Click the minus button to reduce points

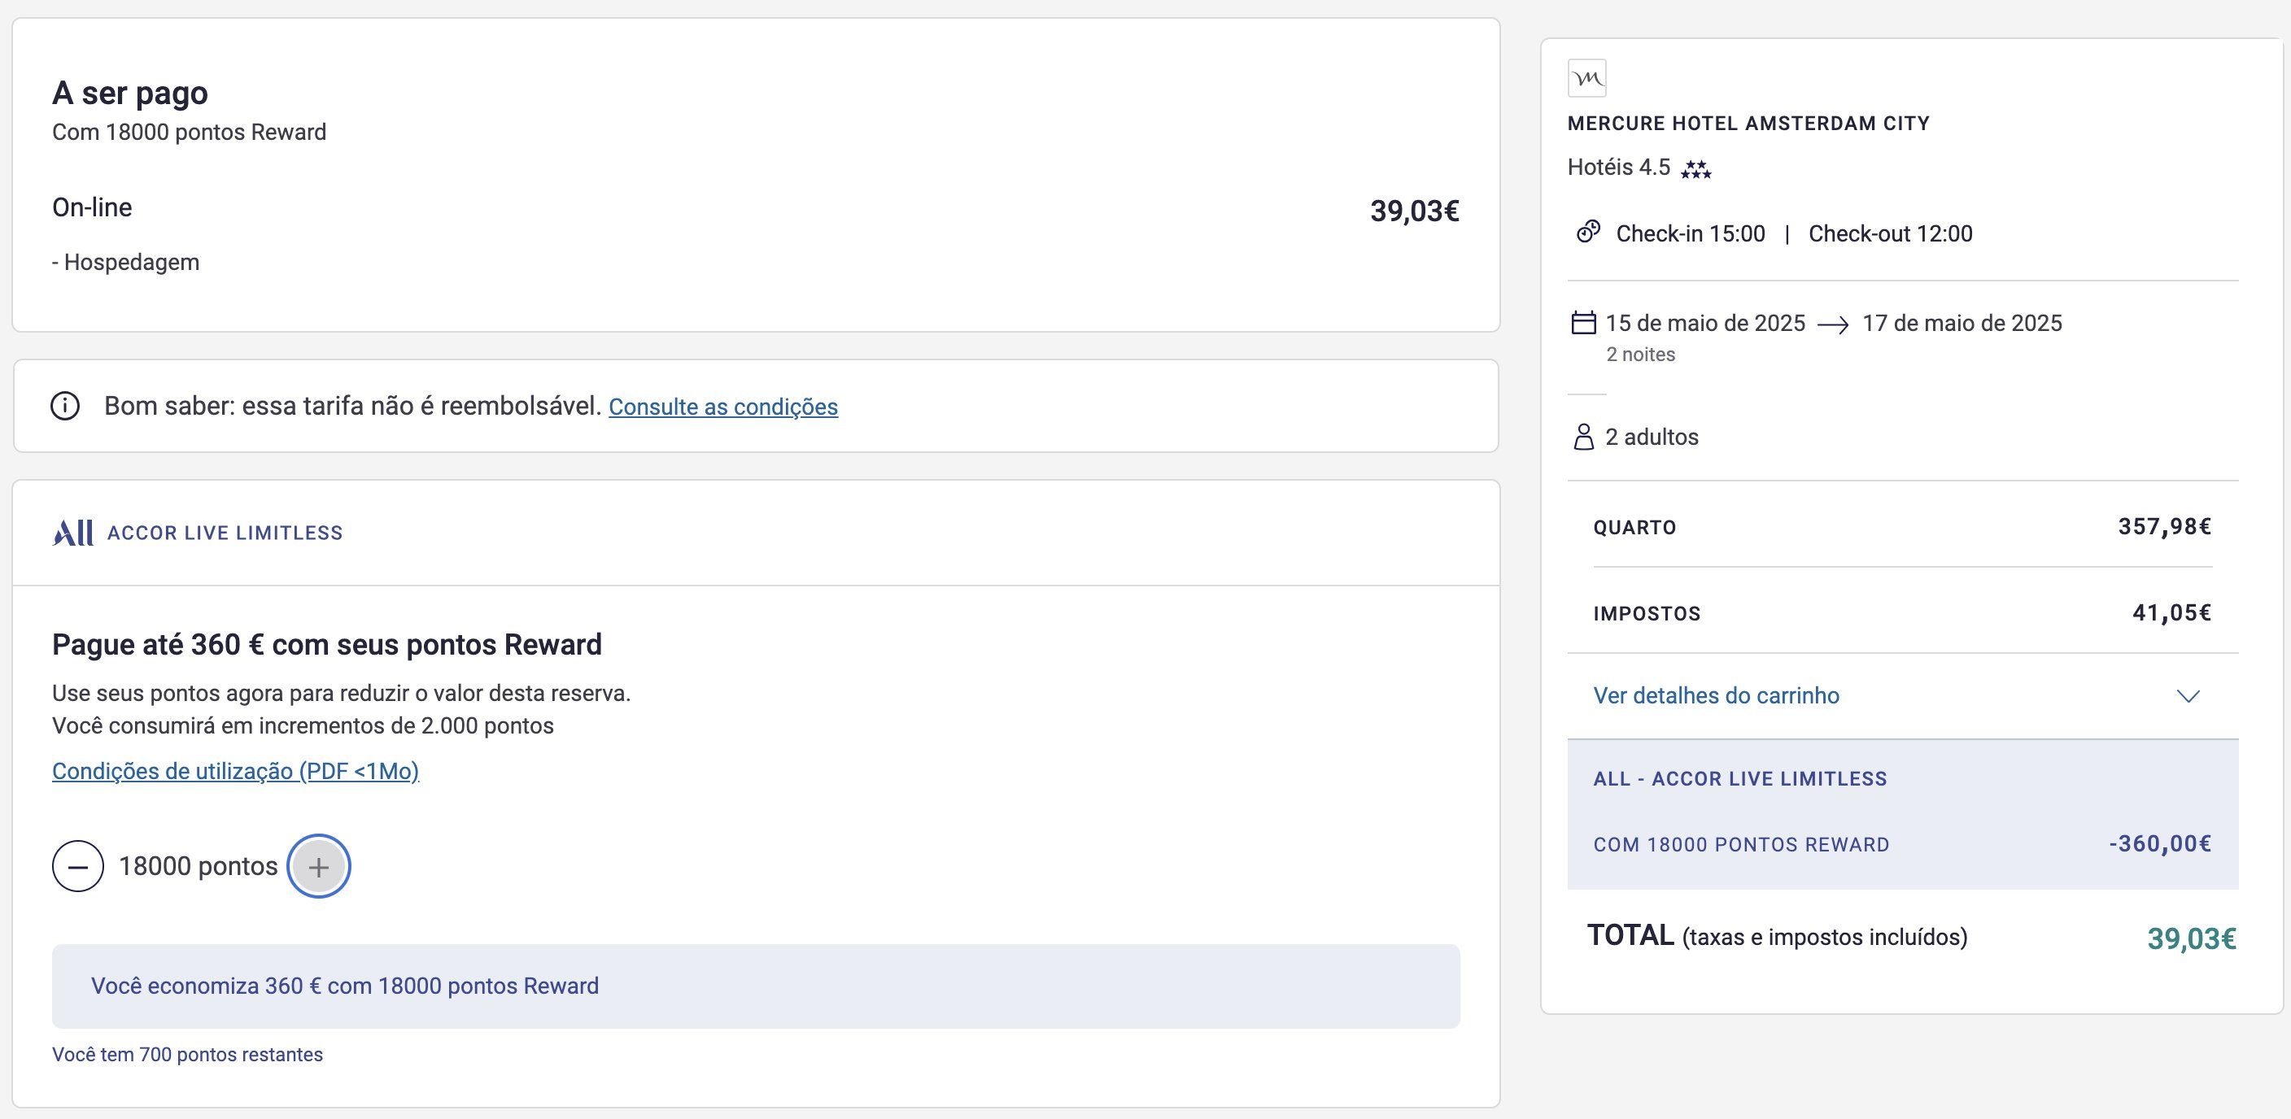point(77,866)
